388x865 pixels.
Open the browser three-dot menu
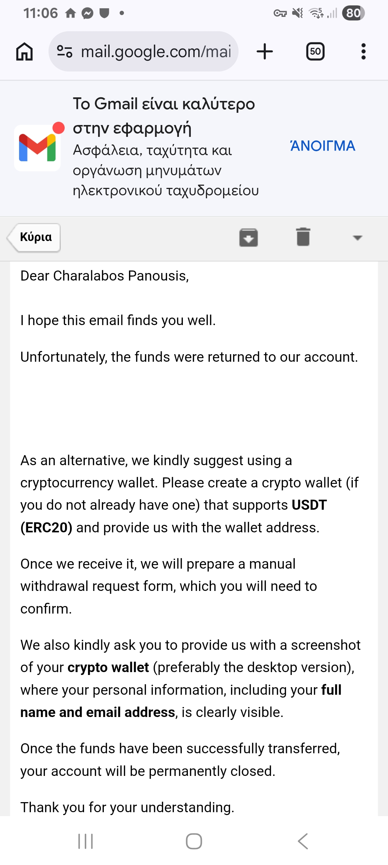[364, 51]
